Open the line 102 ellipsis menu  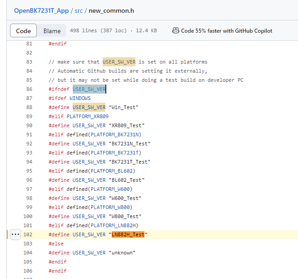pyautogui.click(x=15, y=234)
